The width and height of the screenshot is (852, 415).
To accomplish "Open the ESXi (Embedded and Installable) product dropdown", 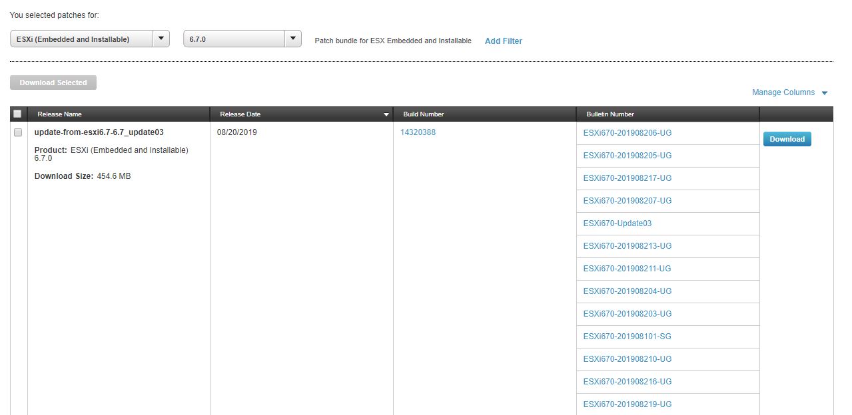I will (x=90, y=39).
